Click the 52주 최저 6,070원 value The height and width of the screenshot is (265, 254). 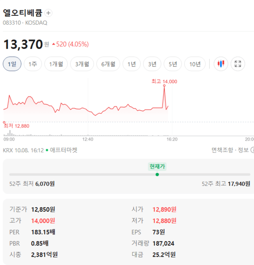click(45, 184)
